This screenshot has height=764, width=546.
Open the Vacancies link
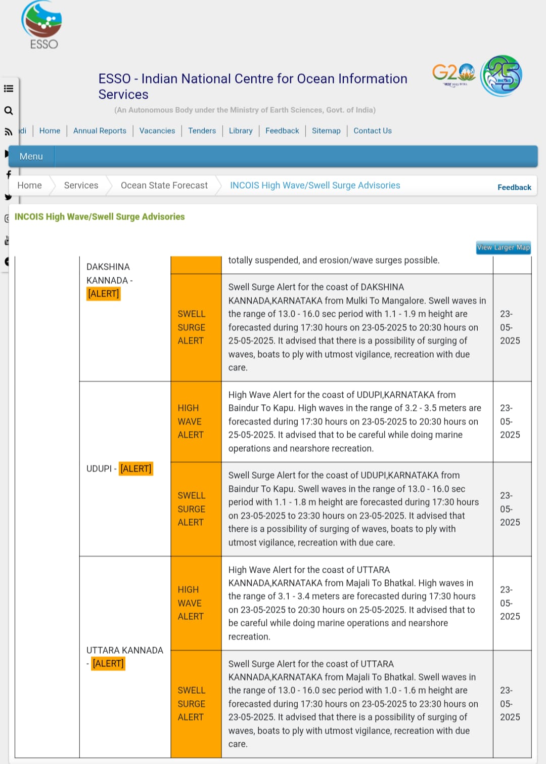point(157,131)
